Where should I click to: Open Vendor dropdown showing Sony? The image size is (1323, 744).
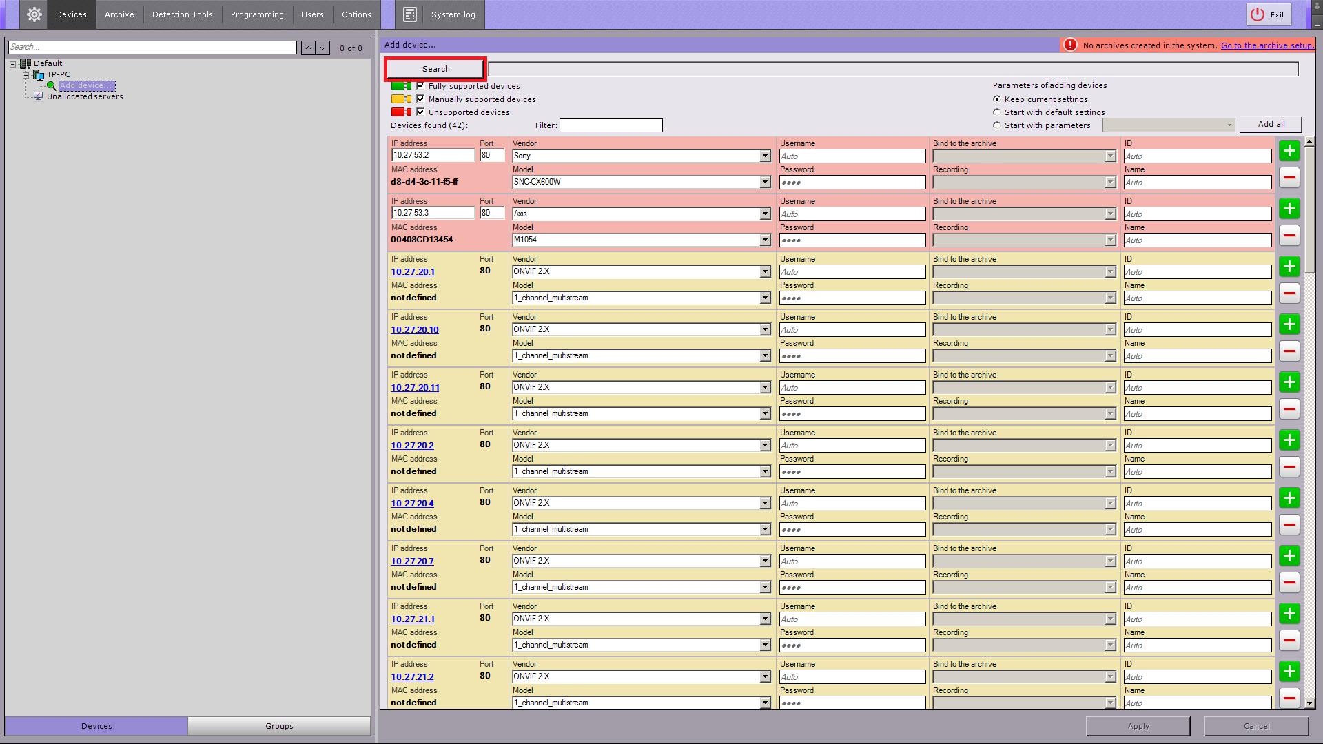[x=765, y=156]
